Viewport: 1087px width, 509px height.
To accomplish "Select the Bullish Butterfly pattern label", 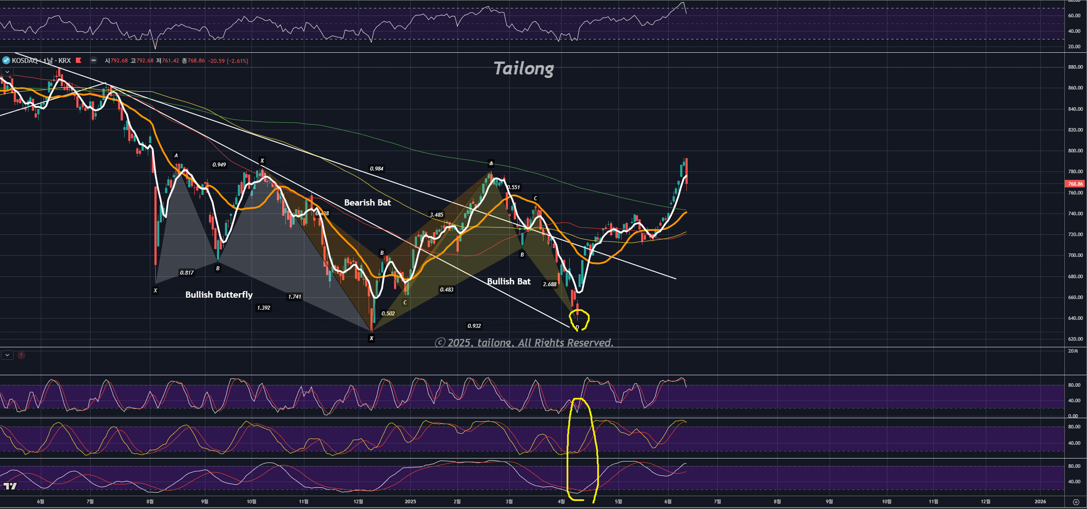I will [219, 295].
